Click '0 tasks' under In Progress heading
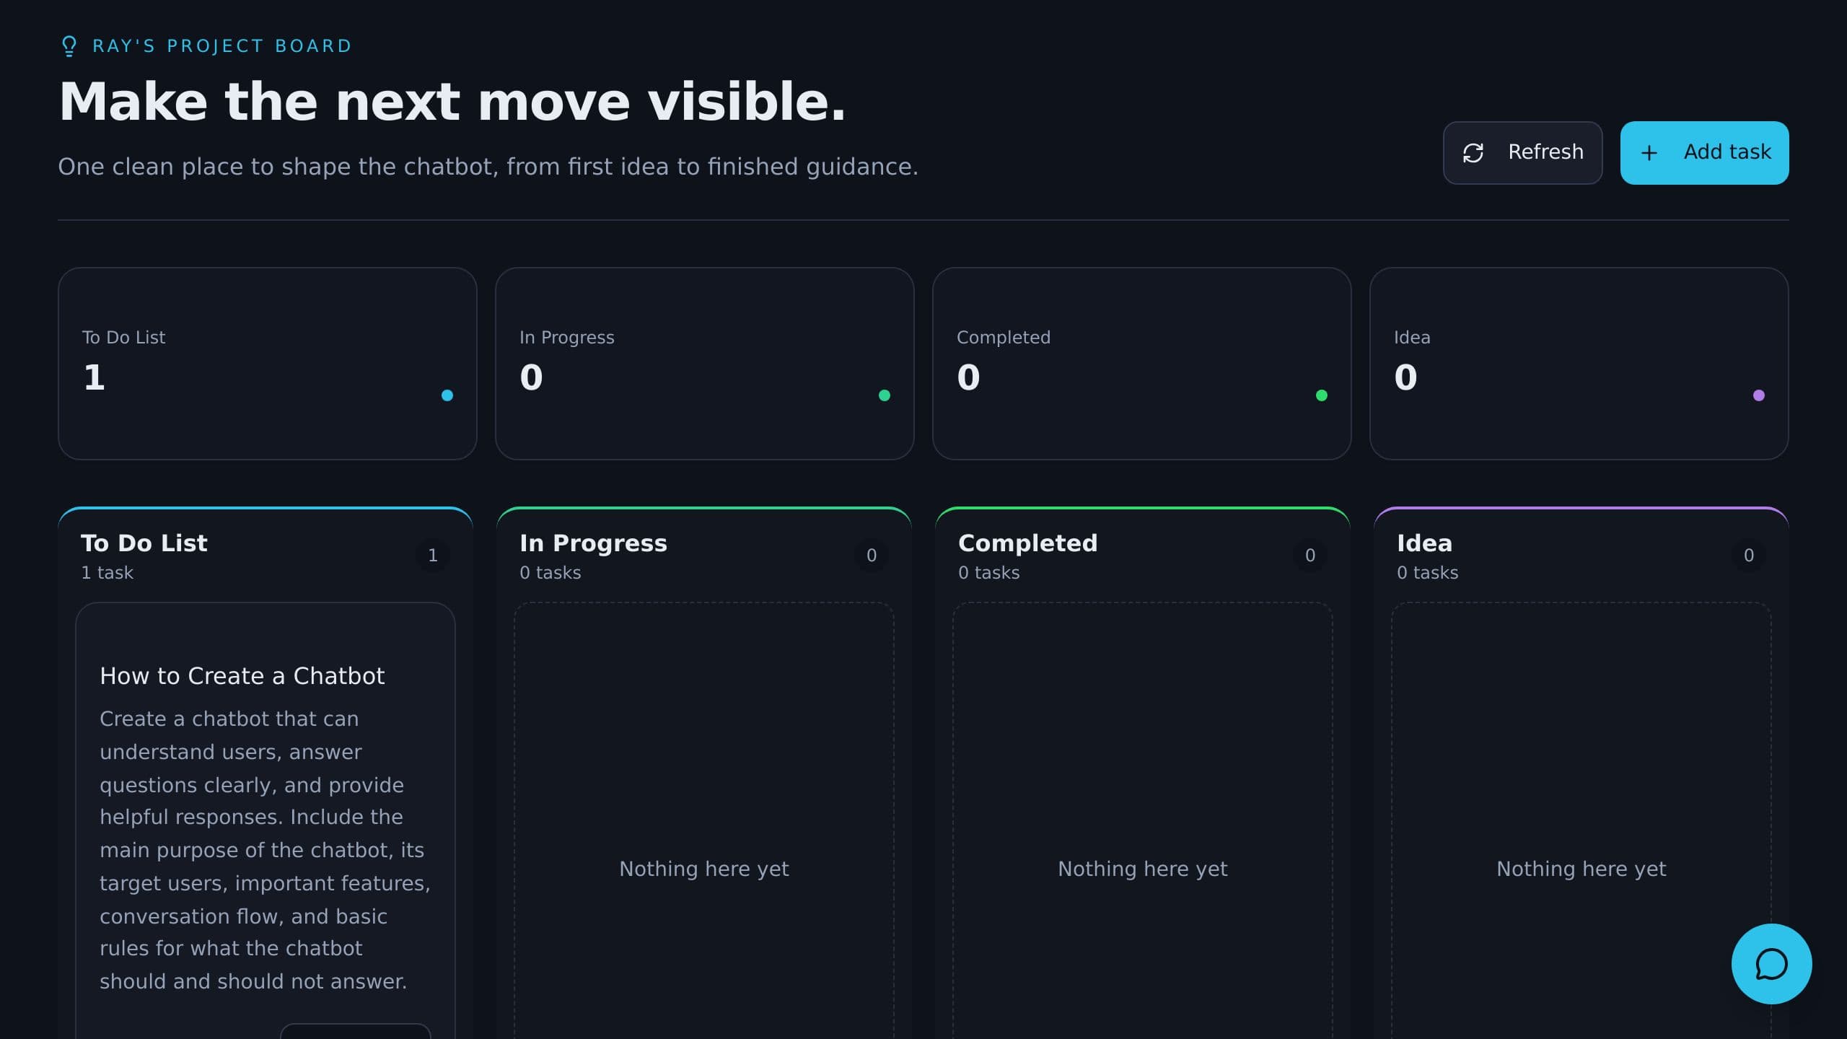The image size is (1847, 1039). click(x=550, y=573)
